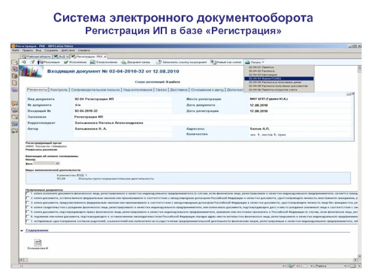Close the ВхД window tab

67,57
